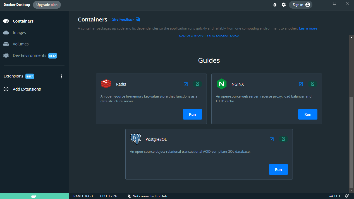Click the bug report troubleshoot icon

click(x=275, y=5)
